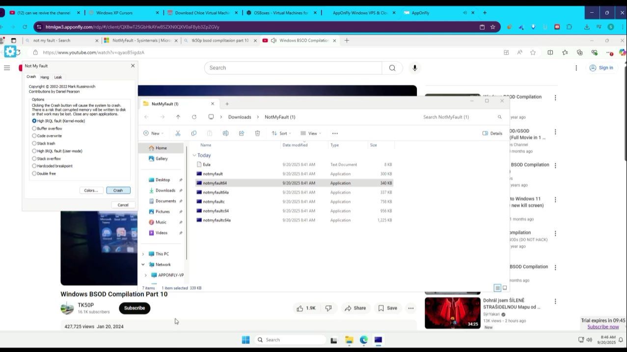
Task: Switch to the OSBoxes - Virtual Machines tab
Action: tap(282, 13)
